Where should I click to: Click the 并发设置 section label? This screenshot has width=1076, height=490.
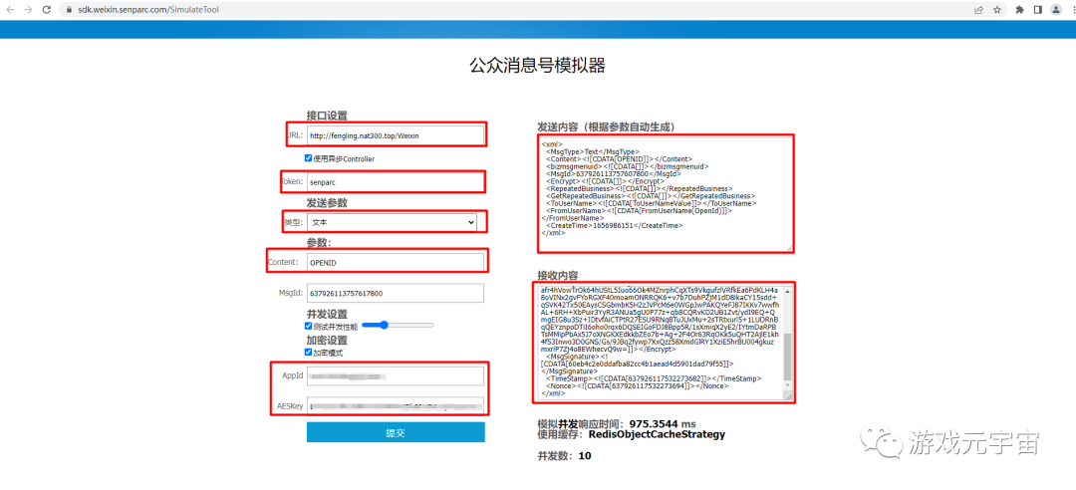tap(327, 314)
